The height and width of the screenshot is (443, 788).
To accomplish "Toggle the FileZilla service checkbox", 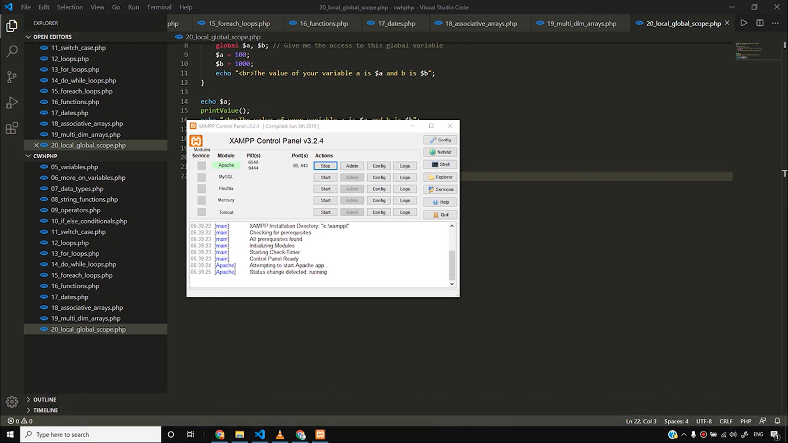I will 202,189.
